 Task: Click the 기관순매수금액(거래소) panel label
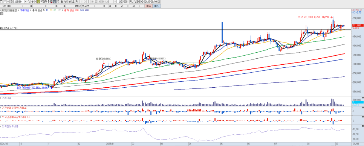click(x=14, y=108)
